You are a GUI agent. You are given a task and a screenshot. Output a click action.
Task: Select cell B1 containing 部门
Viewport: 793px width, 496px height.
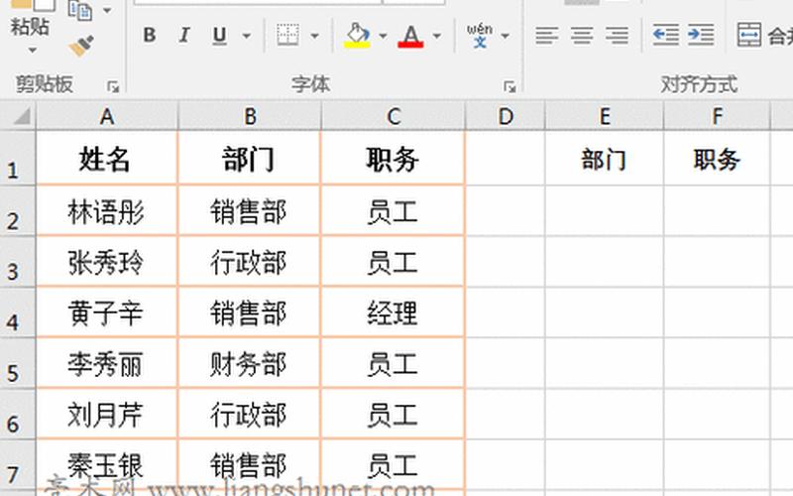(249, 159)
